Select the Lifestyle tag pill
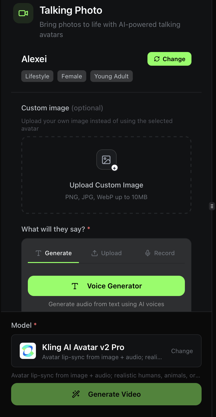This screenshot has height=417, width=216. pos(37,76)
